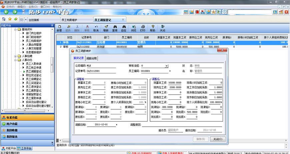Viewport: 290px width, 154px height.
Task: Click the 新增 (New) toolbar icon
Action: (59, 28)
